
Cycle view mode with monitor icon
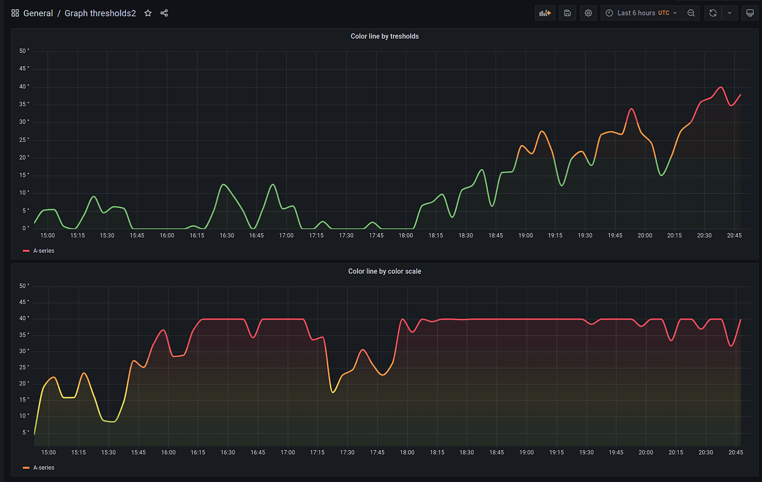click(750, 13)
